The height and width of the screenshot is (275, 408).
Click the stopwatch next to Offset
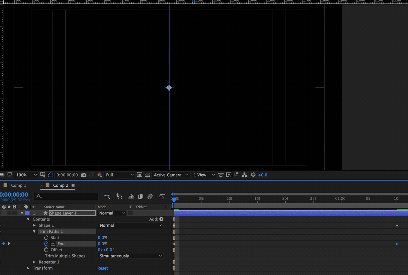46,250
